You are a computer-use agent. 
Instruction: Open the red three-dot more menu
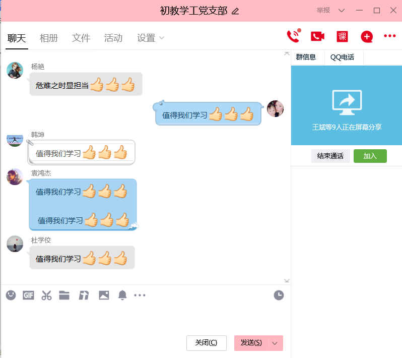(x=390, y=36)
